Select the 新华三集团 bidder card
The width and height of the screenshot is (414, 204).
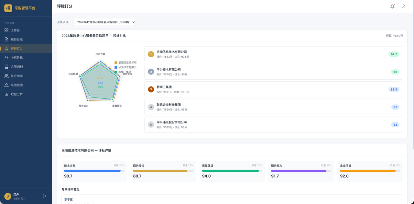pyautogui.click(x=274, y=89)
